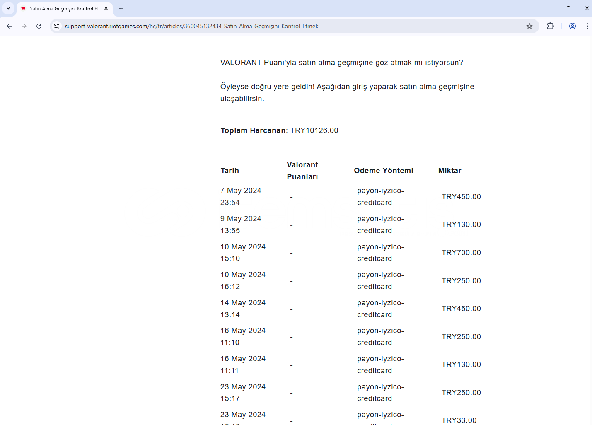Click the 16 May 2024 11:10 date
Viewport: 592px width, 425px height.
(x=243, y=336)
